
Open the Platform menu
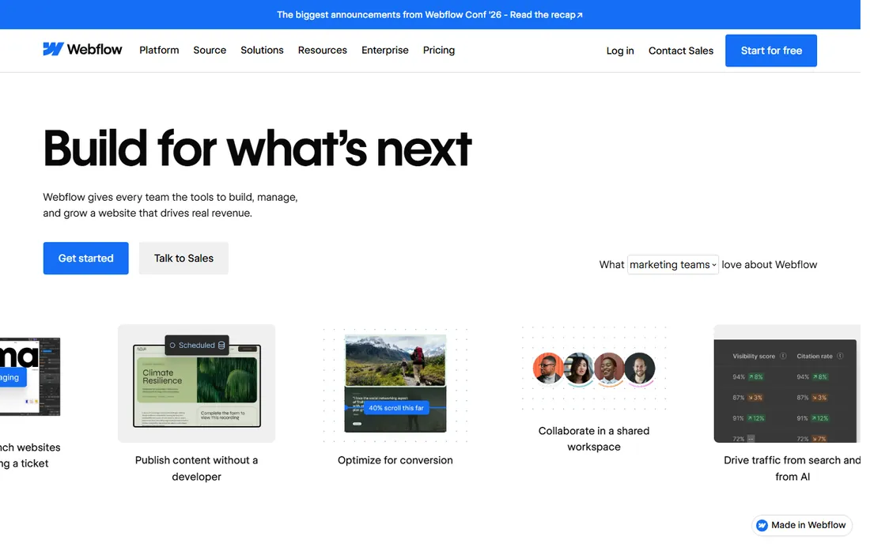159,50
